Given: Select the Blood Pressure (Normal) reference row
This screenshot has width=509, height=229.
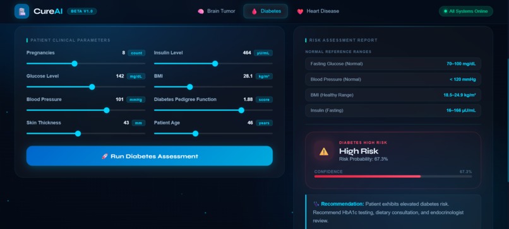Looking at the screenshot, I should (393, 79).
